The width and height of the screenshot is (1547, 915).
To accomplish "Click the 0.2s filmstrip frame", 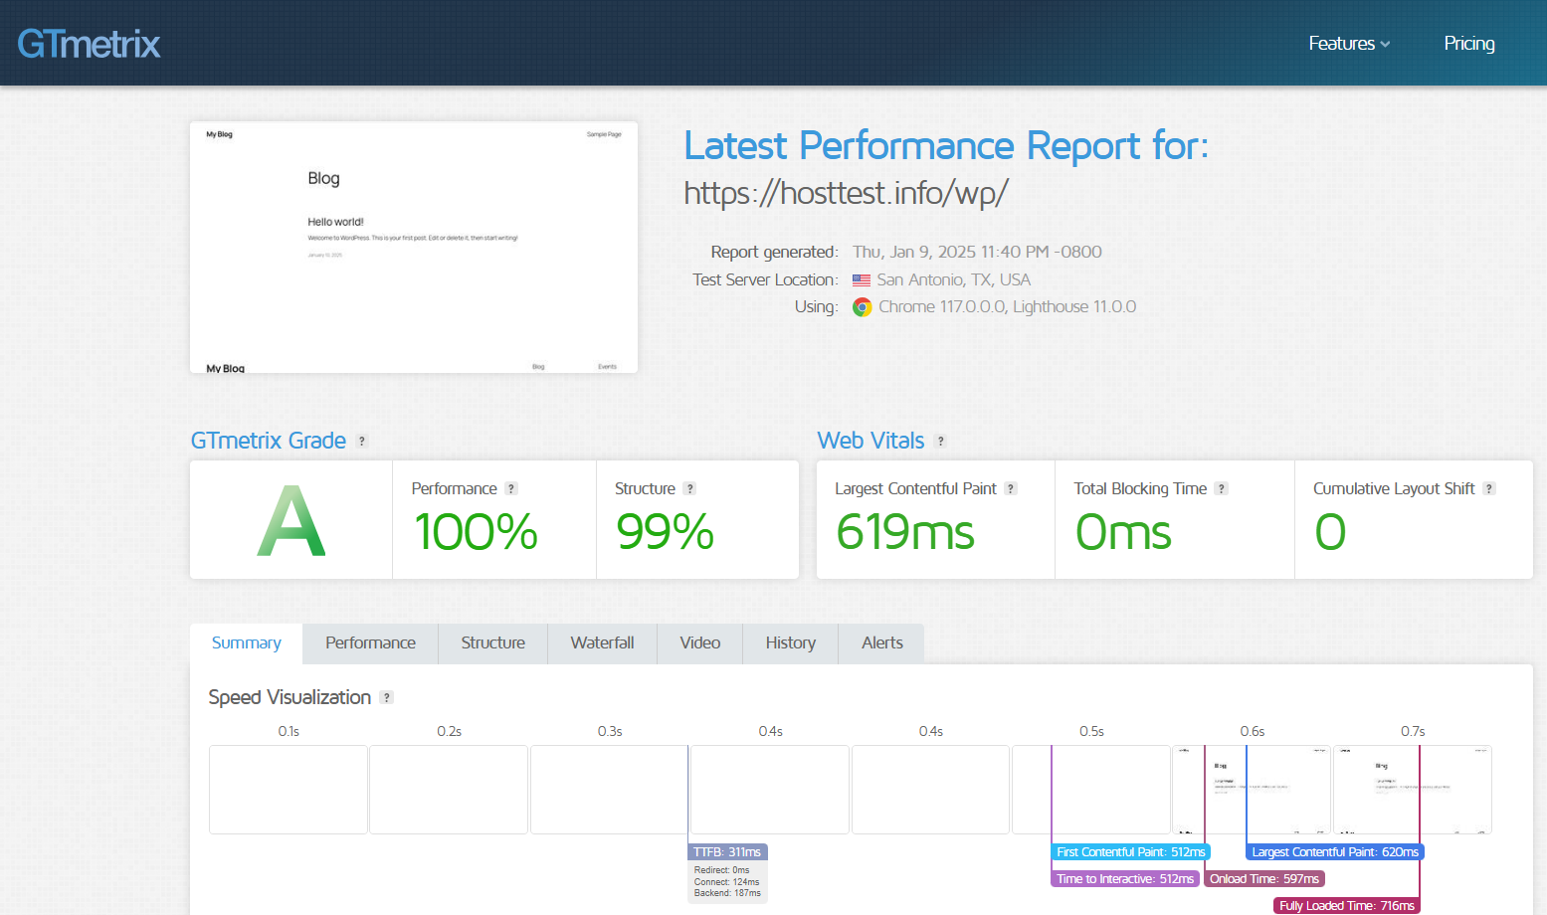I will point(449,790).
